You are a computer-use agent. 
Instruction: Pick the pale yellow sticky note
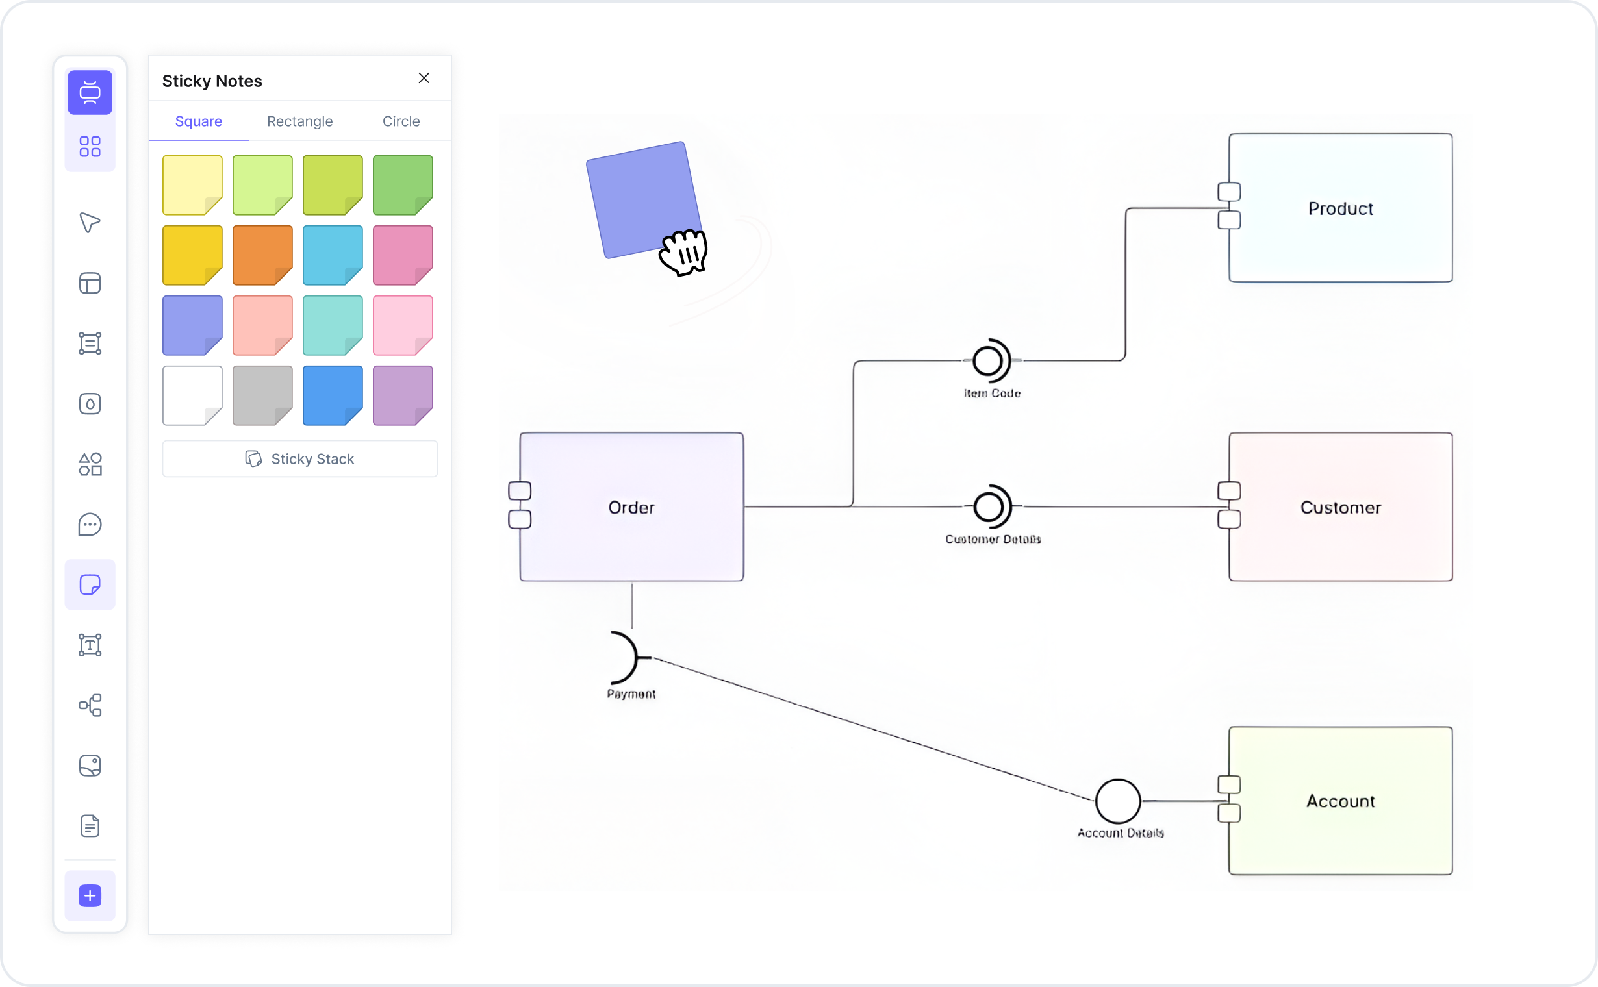[x=193, y=186]
